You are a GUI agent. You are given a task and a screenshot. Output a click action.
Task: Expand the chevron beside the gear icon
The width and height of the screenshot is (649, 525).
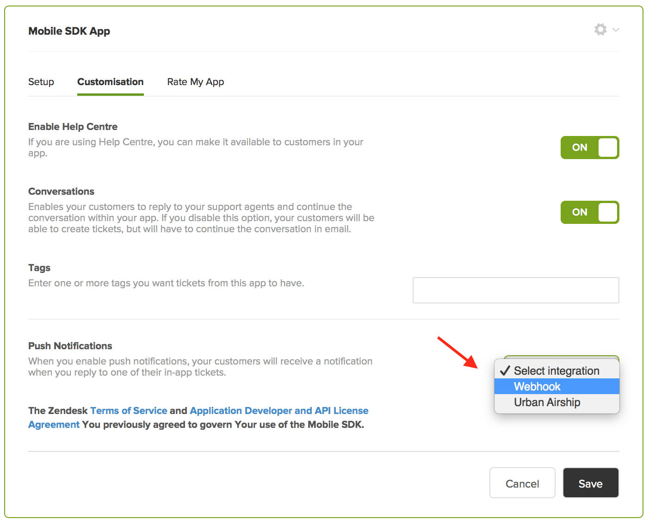coord(616,30)
